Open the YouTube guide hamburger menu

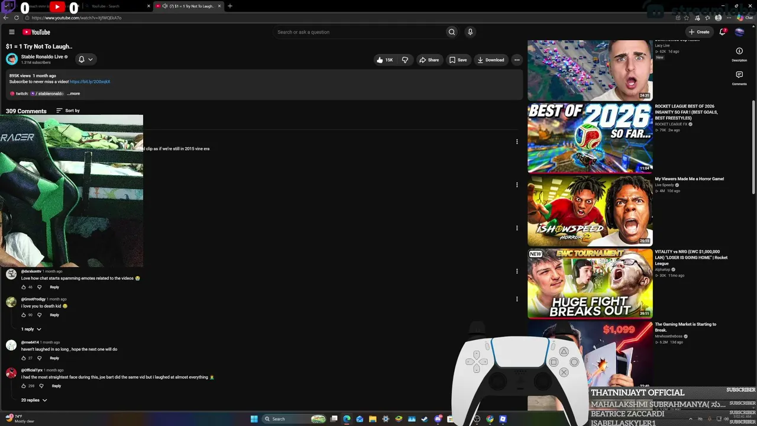(11, 32)
